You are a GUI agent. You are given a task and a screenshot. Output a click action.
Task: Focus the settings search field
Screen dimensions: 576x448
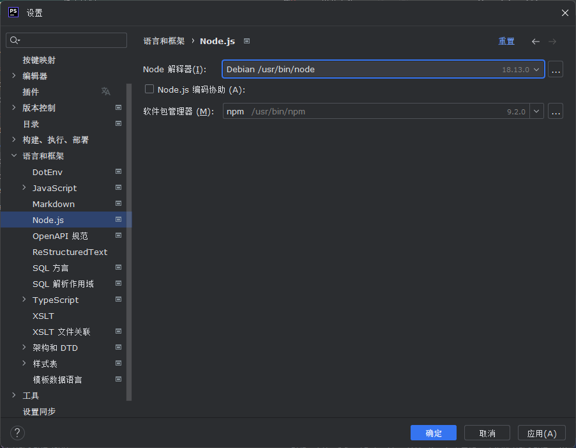point(66,40)
